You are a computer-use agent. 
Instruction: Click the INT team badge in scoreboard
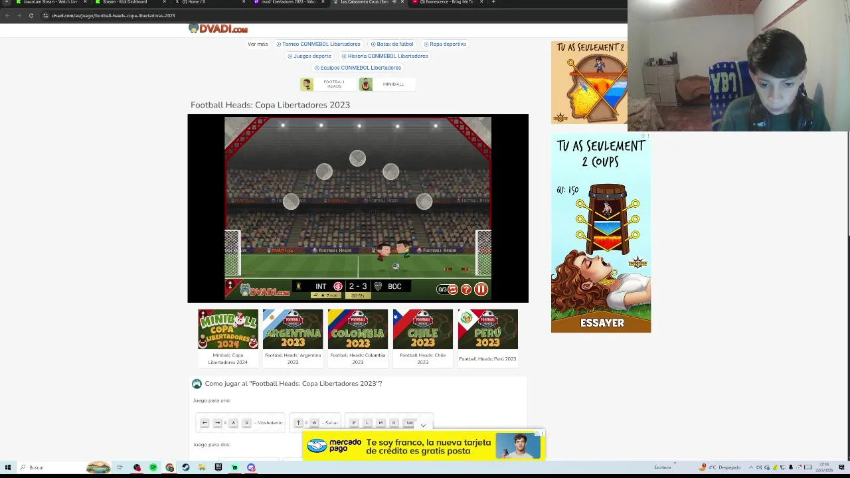[338, 287]
